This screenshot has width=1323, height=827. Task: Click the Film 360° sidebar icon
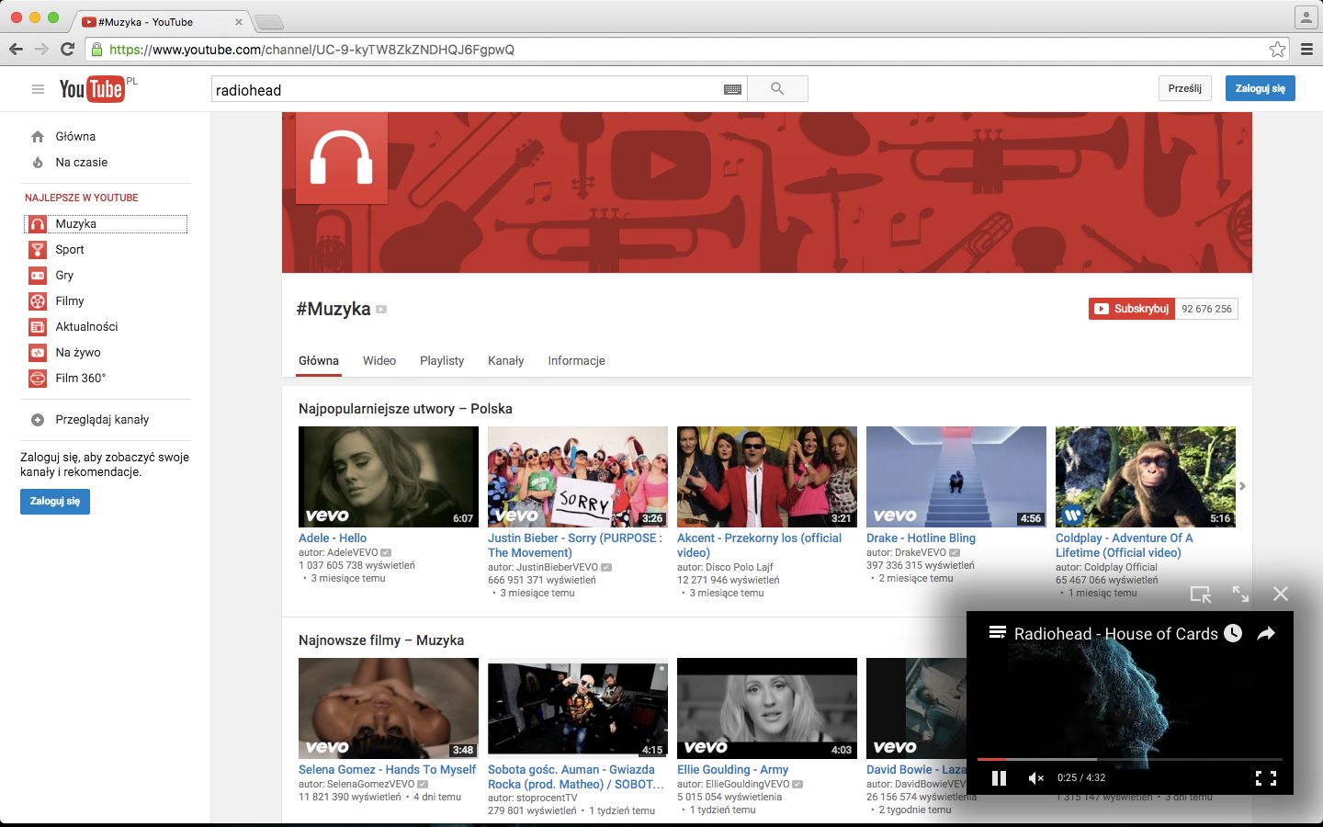pyautogui.click(x=38, y=379)
